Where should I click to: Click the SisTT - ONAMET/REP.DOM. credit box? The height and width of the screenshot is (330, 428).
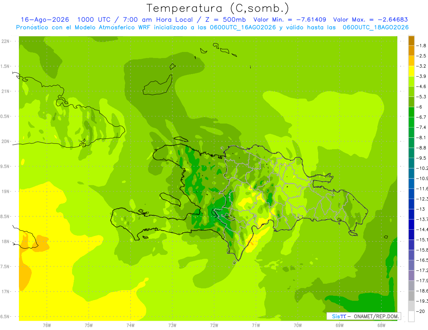tap(364, 316)
